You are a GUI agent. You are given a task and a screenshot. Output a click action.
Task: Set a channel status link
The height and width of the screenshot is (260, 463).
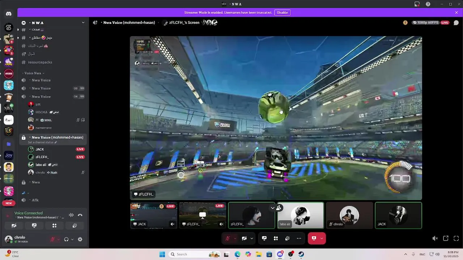tap(42, 142)
